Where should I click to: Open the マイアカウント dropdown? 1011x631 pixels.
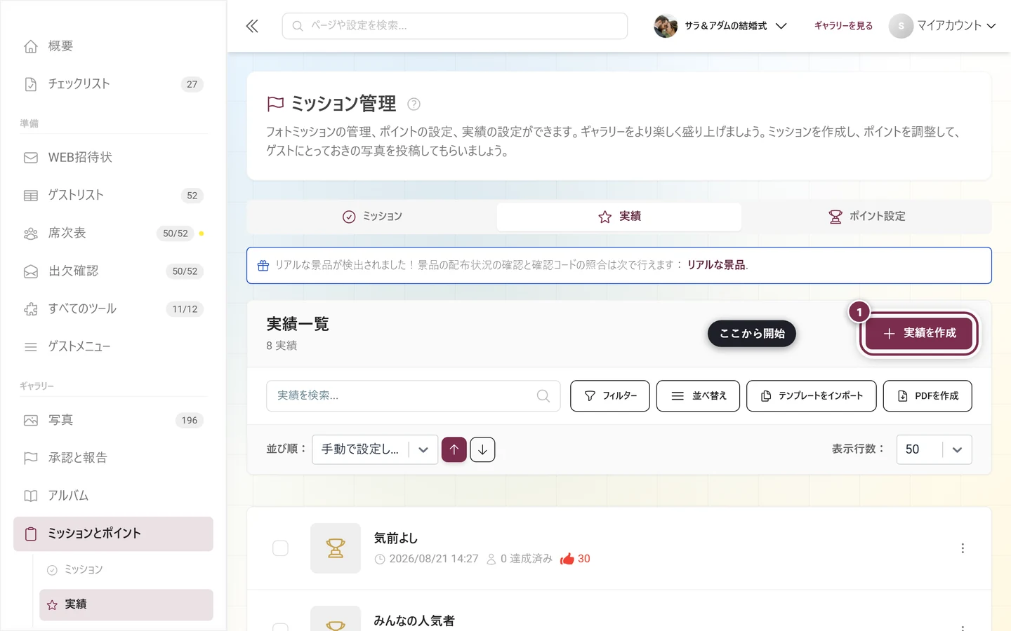pyautogui.click(x=943, y=26)
